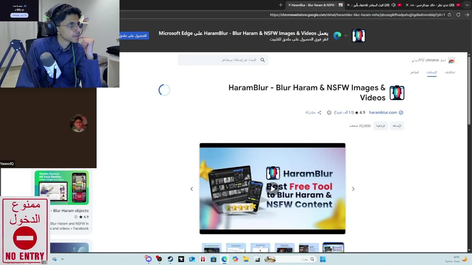Open the tab search dropdown
The width and height of the screenshot is (472, 265).
pos(467,5)
